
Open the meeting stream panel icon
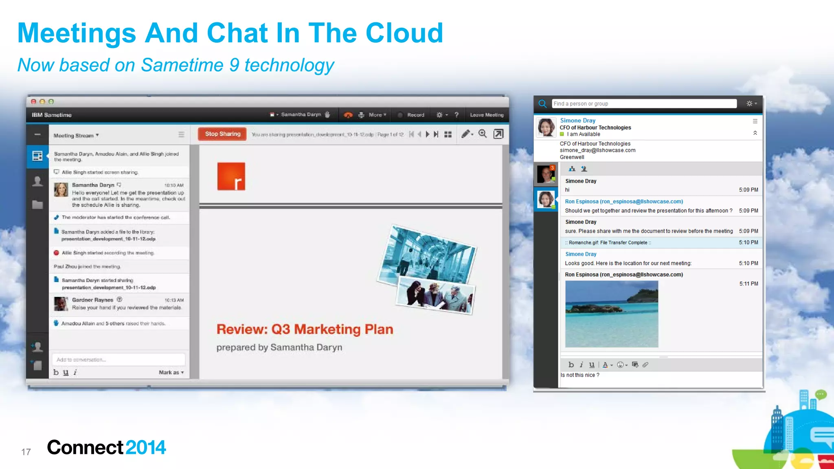pyautogui.click(x=37, y=156)
